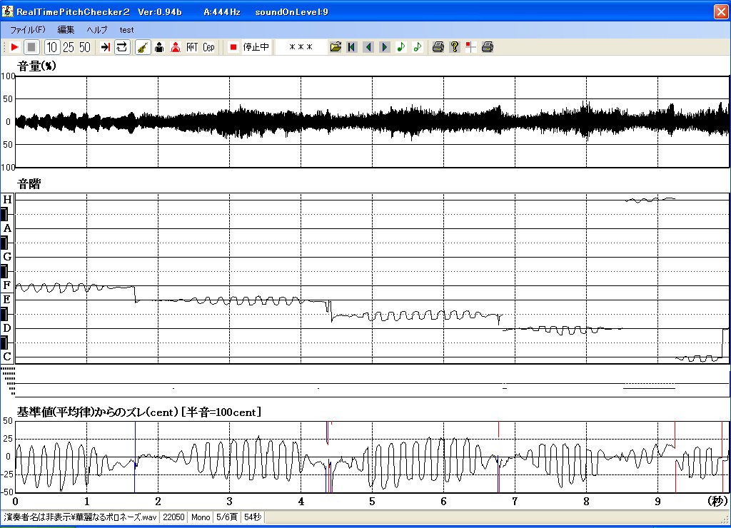Click the 54秒 duration status entry
Viewport: 731px width, 528px height.
[x=253, y=517]
